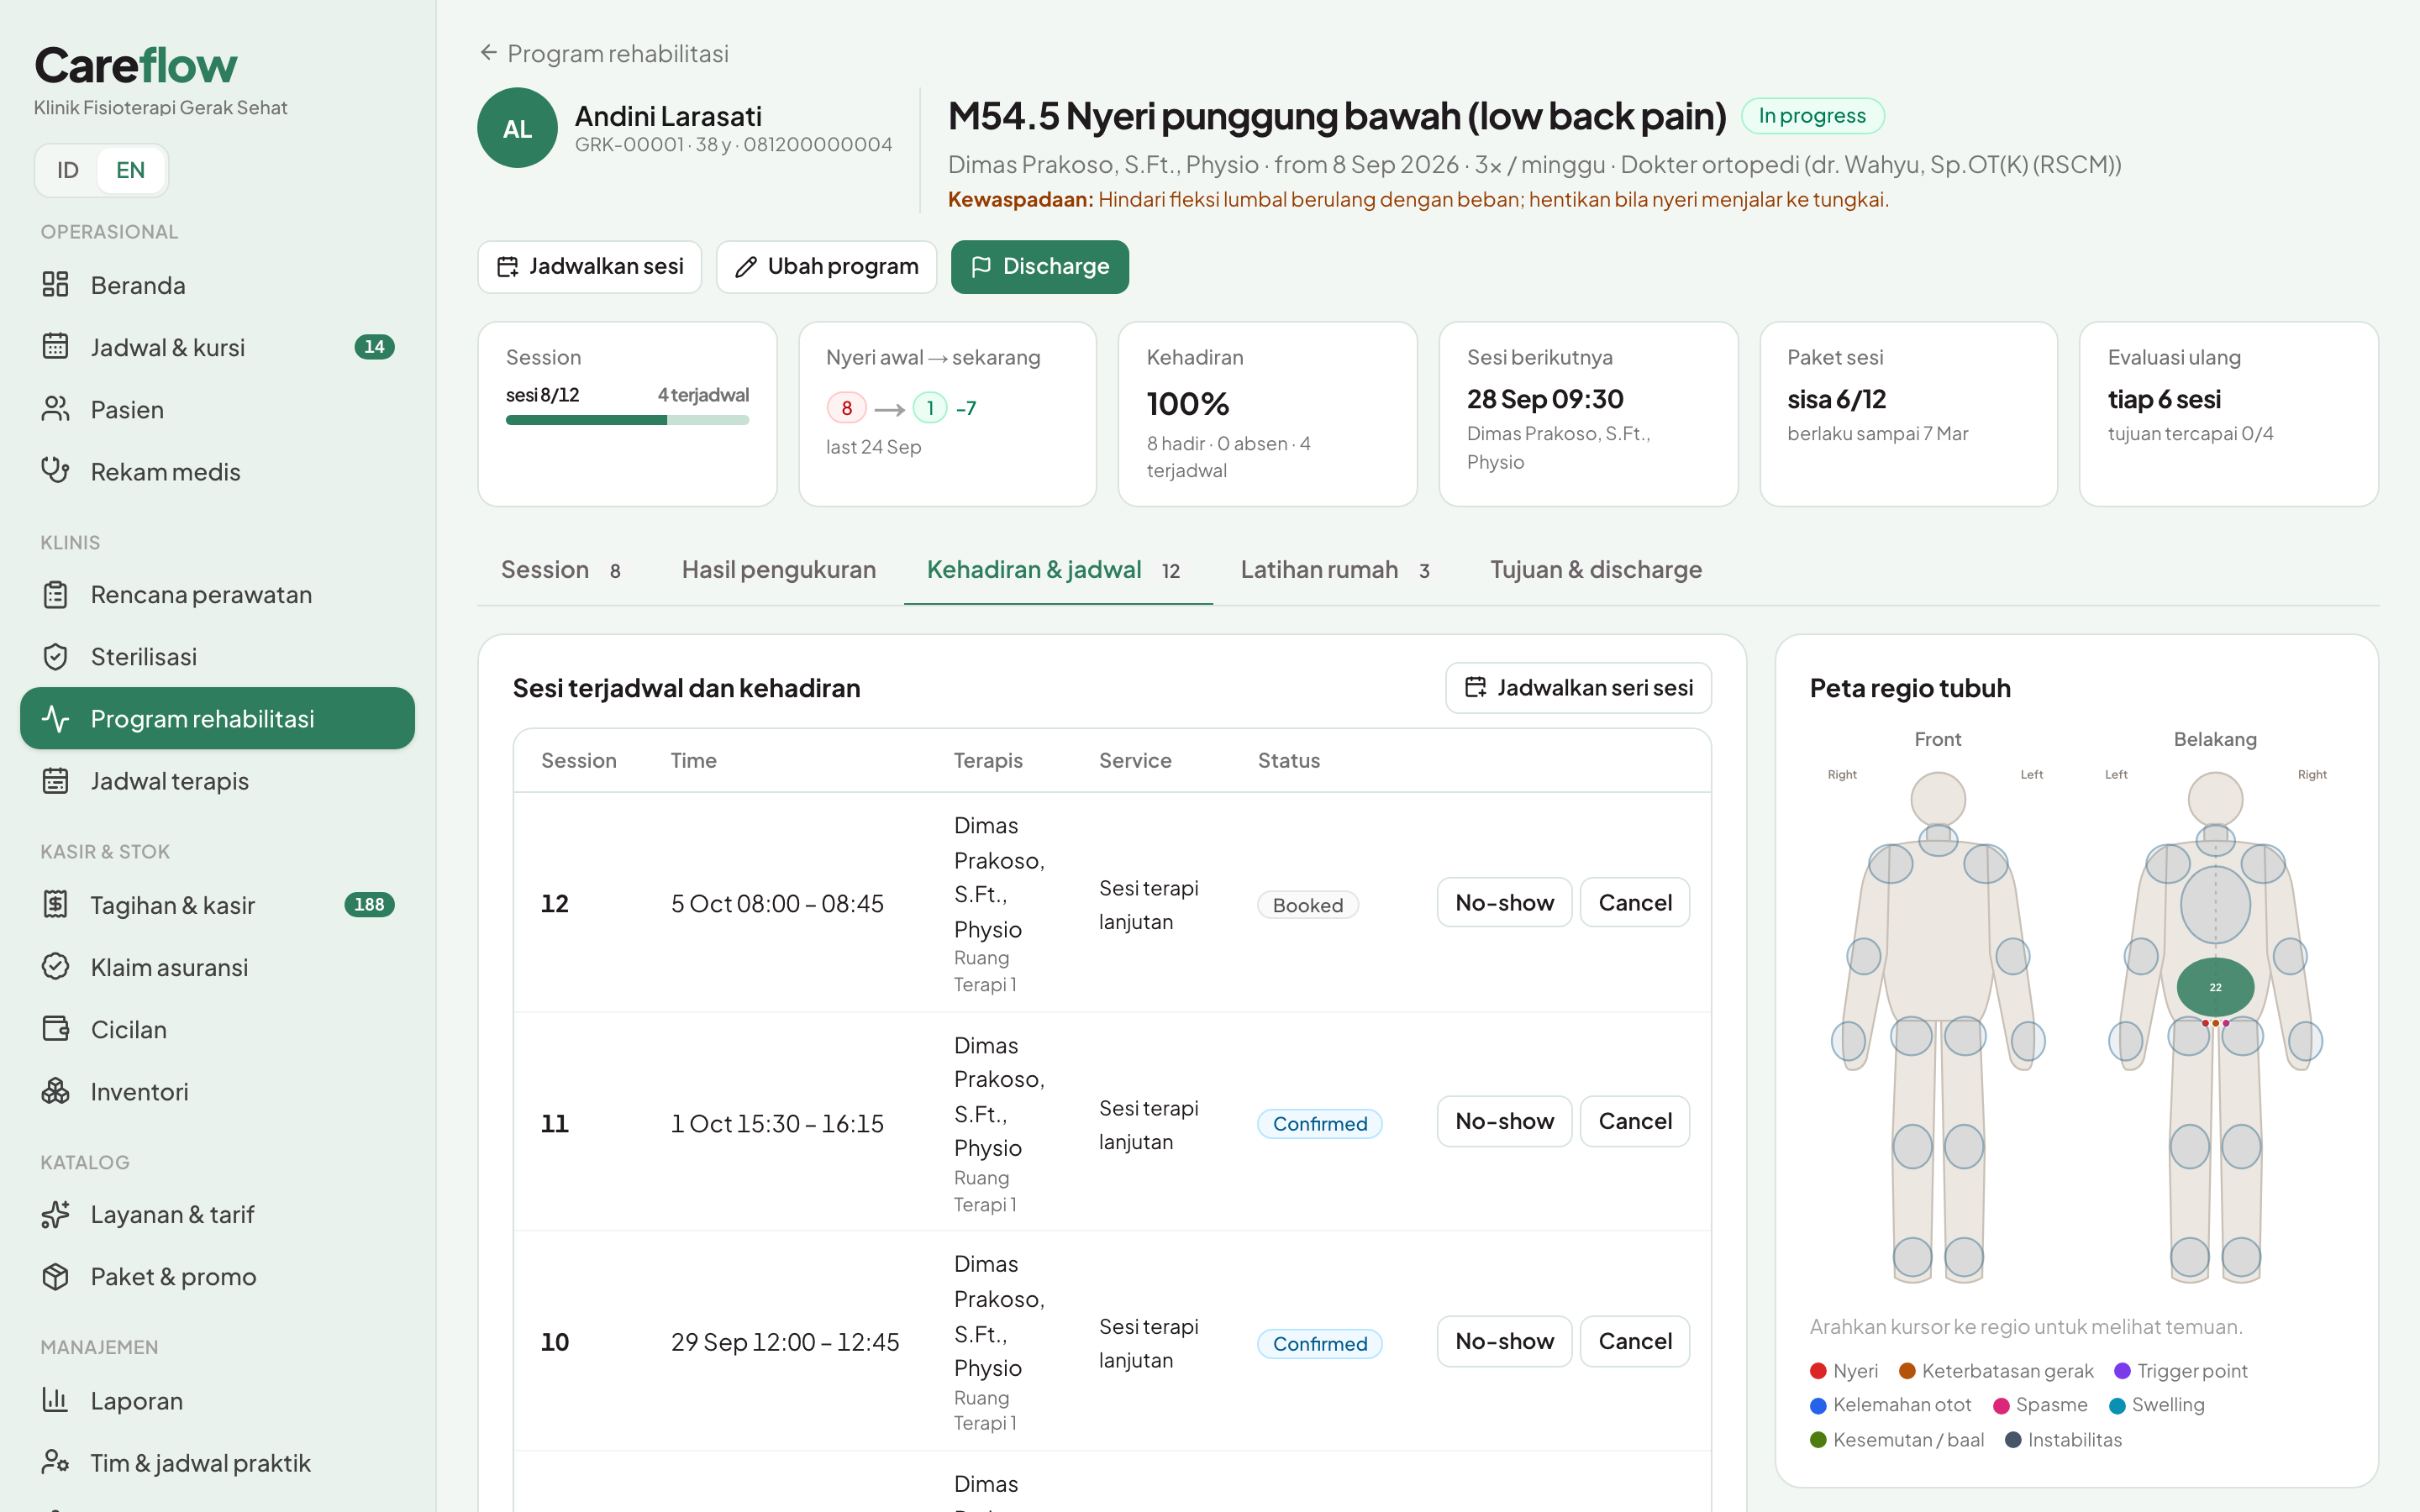Mark session 10 as No-show
Screen dimensions: 2420x1512
click(1504, 1342)
